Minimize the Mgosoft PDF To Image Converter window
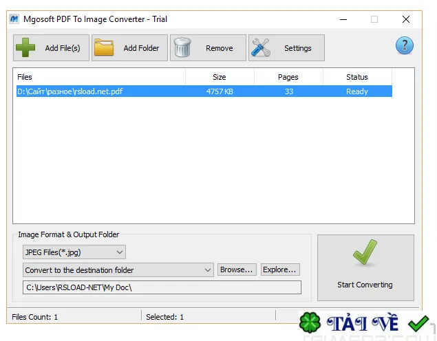Viewport: 437px width, 341px height. point(343,19)
